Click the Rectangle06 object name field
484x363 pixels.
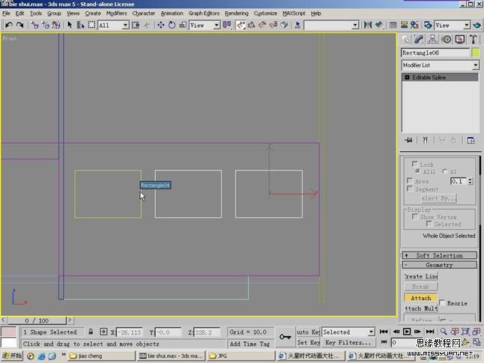click(x=435, y=52)
